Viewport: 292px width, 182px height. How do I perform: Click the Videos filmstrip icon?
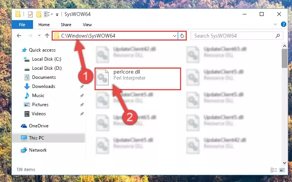point(27,114)
